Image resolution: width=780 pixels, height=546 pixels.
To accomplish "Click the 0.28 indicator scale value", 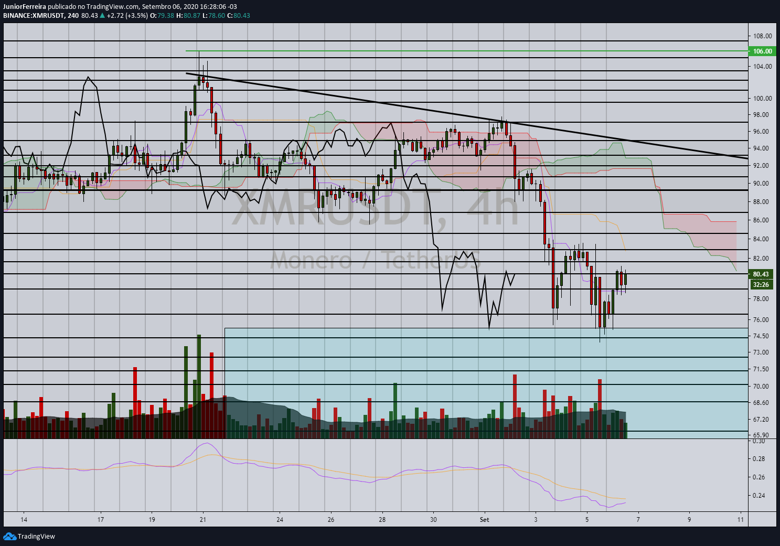I will pos(758,459).
